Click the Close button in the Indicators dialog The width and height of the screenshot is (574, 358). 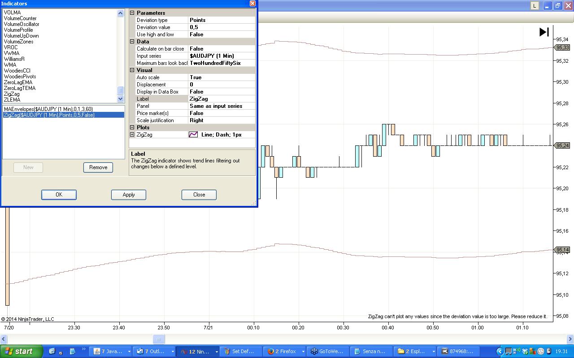pos(199,195)
